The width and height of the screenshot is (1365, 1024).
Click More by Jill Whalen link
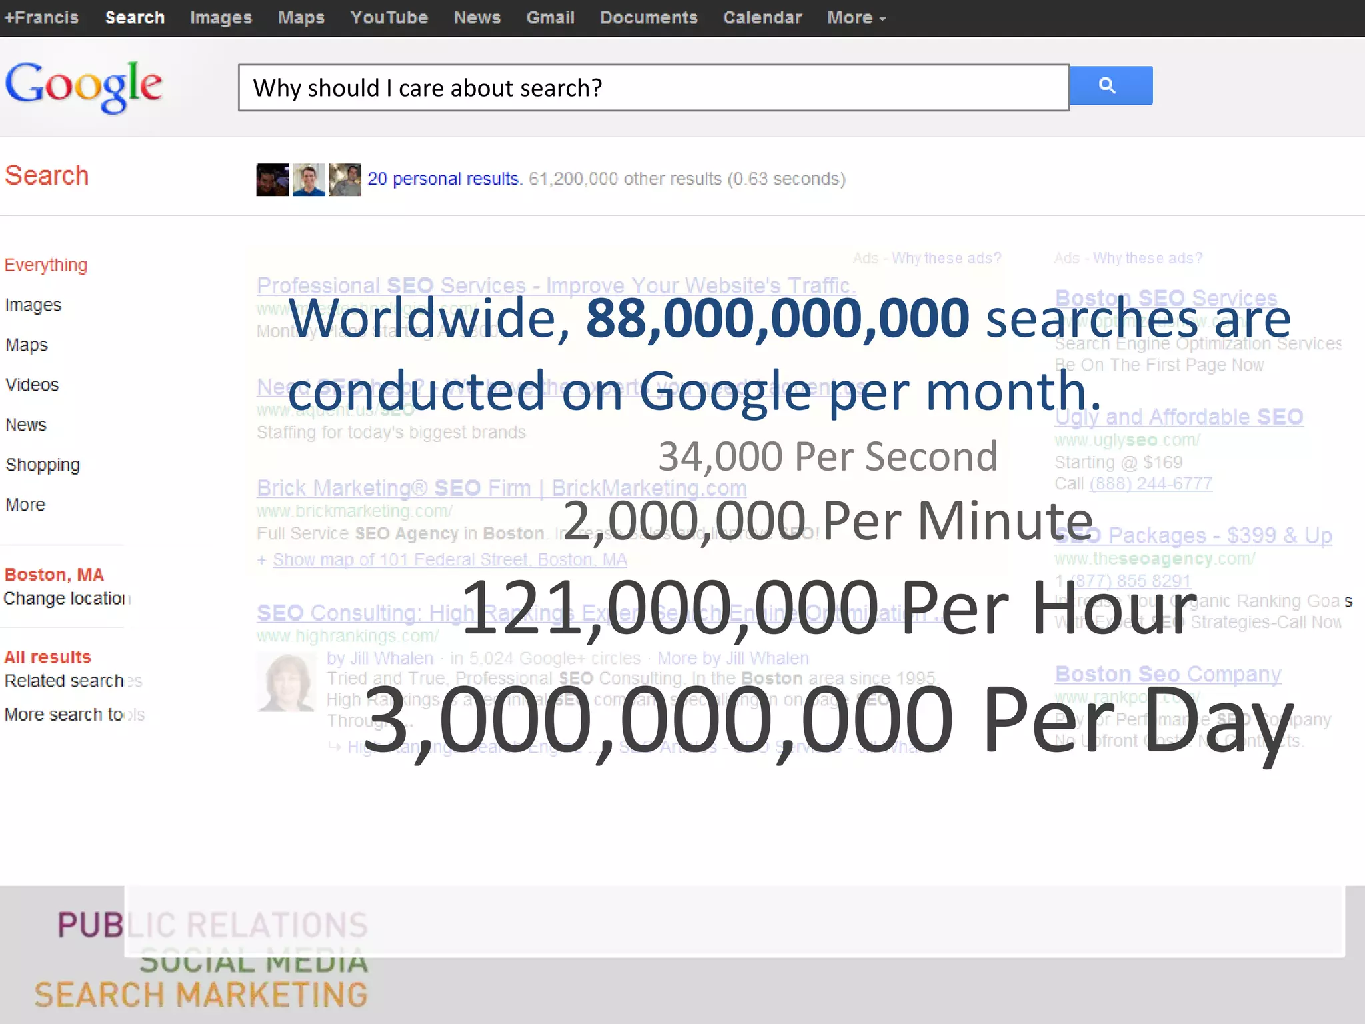(x=733, y=659)
